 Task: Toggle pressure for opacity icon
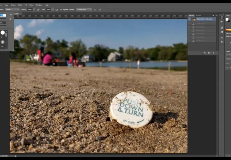click(x=38, y=10)
